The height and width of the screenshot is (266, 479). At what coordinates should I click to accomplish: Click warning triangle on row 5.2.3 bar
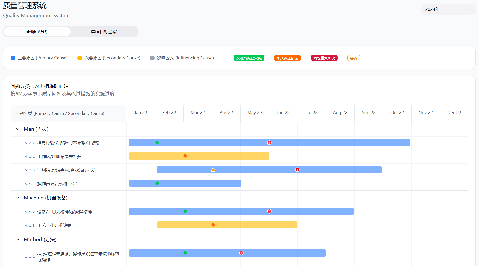[213, 170]
